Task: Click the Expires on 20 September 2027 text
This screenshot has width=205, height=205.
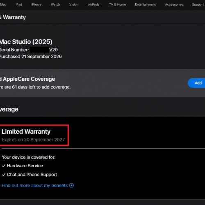Action: tap(33, 140)
